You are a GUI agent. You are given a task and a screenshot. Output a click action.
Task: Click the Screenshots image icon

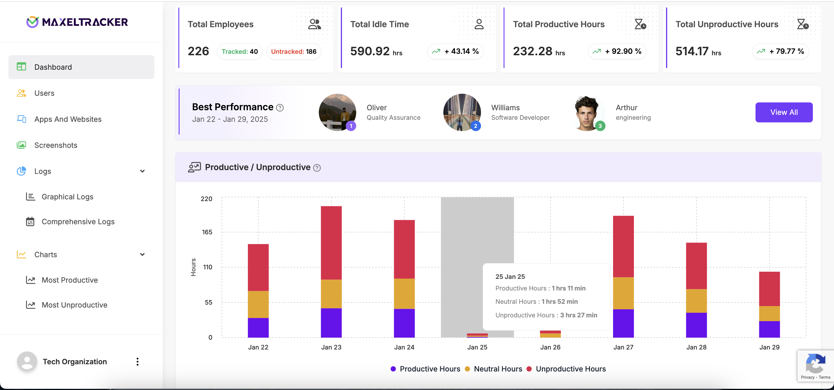[21, 145]
